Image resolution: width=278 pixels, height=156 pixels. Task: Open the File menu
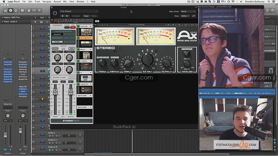(x=24, y=2)
